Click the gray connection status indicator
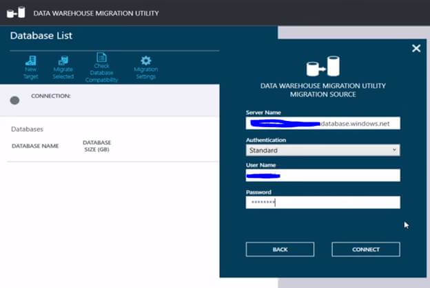430x288 pixels. [x=14, y=100]
